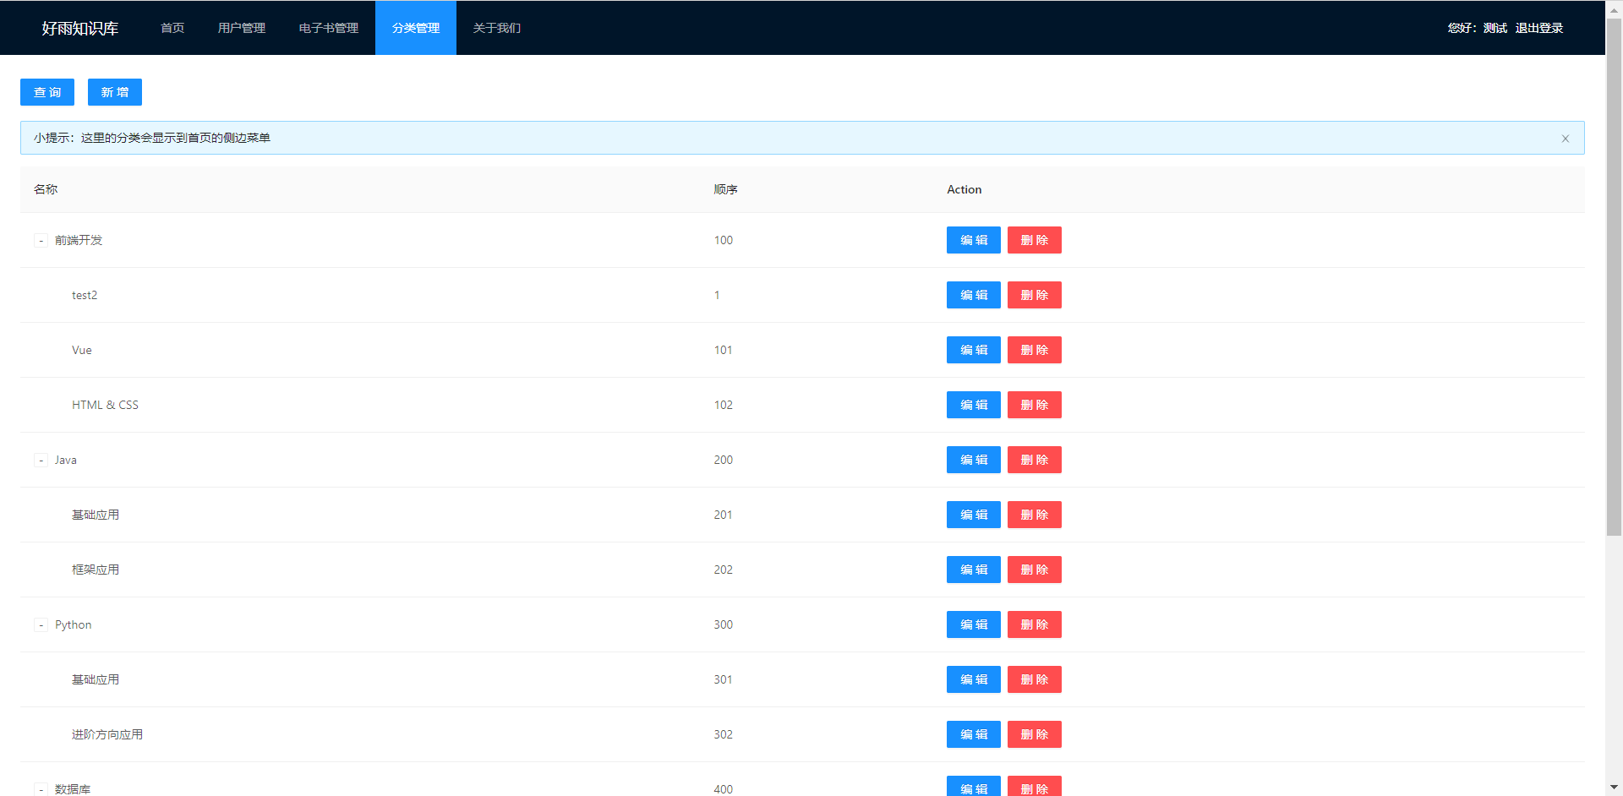Open the 关于我们 page
This screenshot has height=796, width=1623.
(x=497, y=28)
